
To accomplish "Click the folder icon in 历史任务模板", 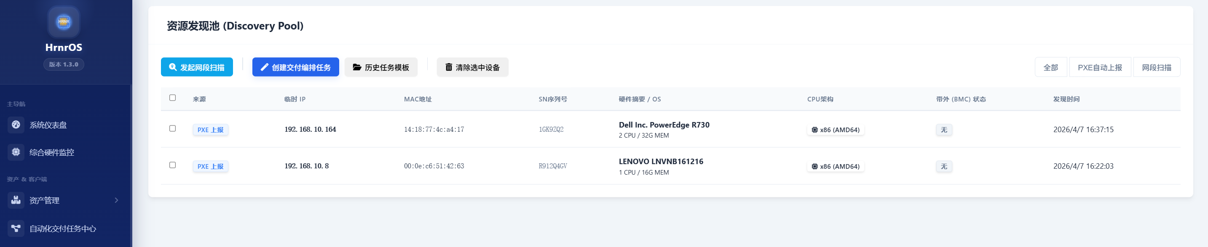I will (356, 67).
